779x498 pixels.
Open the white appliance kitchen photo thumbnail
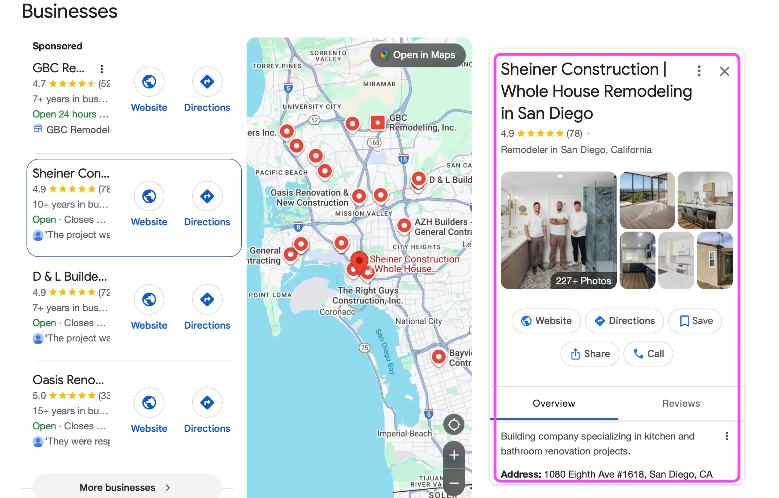(x=676, y=260)
